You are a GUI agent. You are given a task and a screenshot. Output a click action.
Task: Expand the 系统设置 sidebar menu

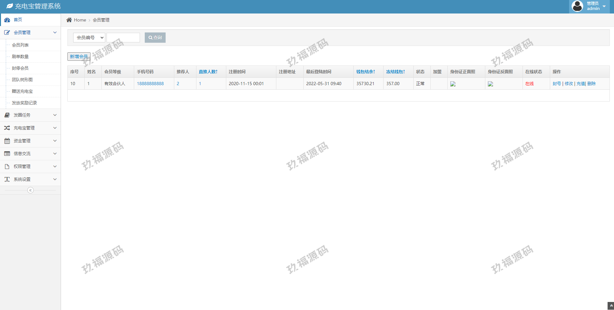tap(30, 179)
